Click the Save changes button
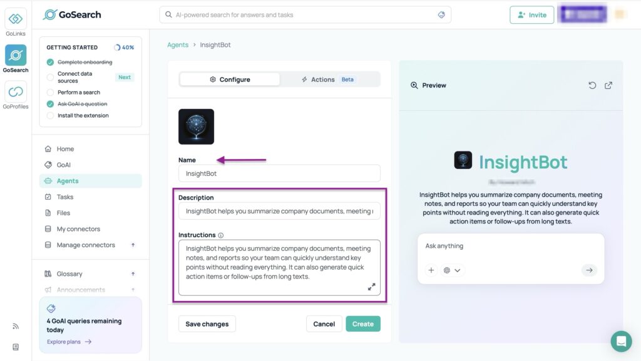This screenshot has width=641, height=361. (x=207, y=323)
